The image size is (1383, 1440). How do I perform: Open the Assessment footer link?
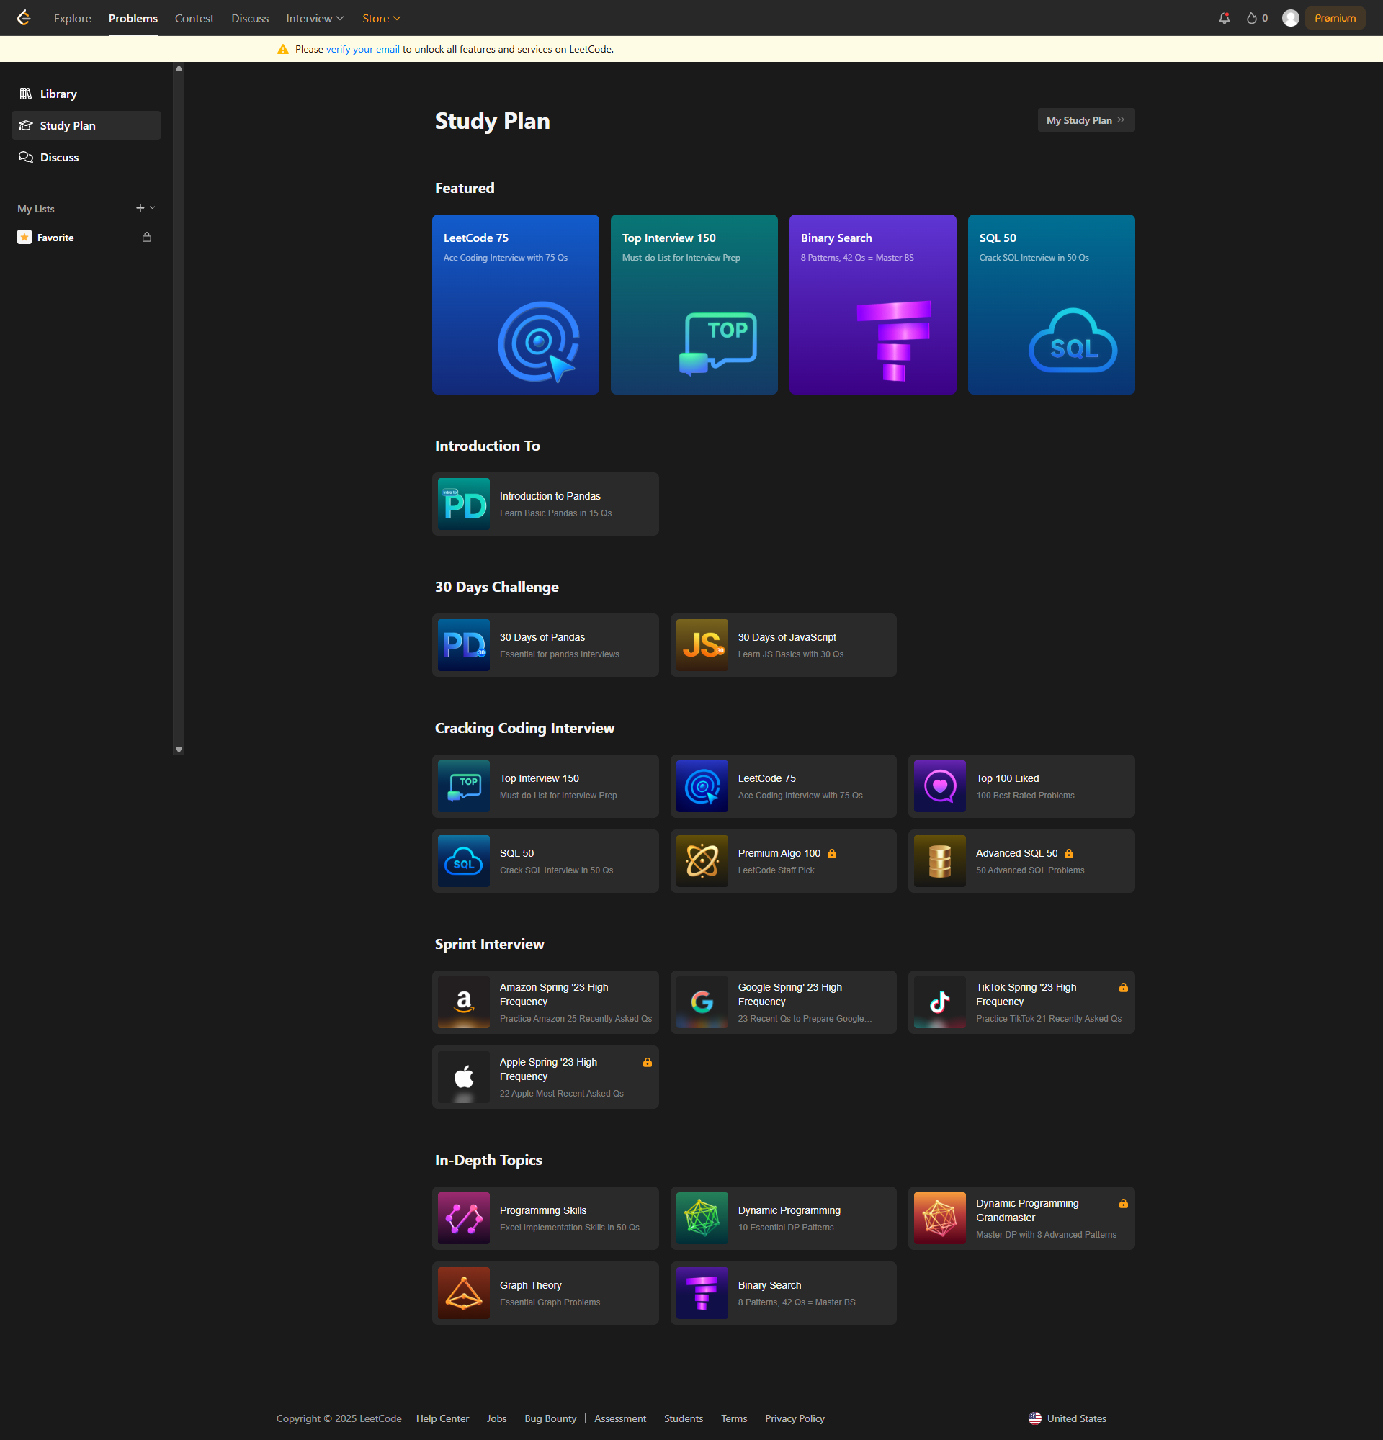[620, 1418]
